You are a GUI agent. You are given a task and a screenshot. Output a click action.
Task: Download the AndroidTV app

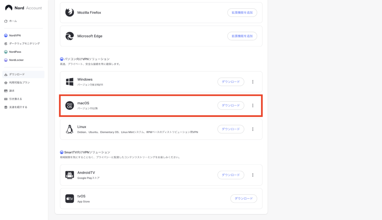(231, 175)
